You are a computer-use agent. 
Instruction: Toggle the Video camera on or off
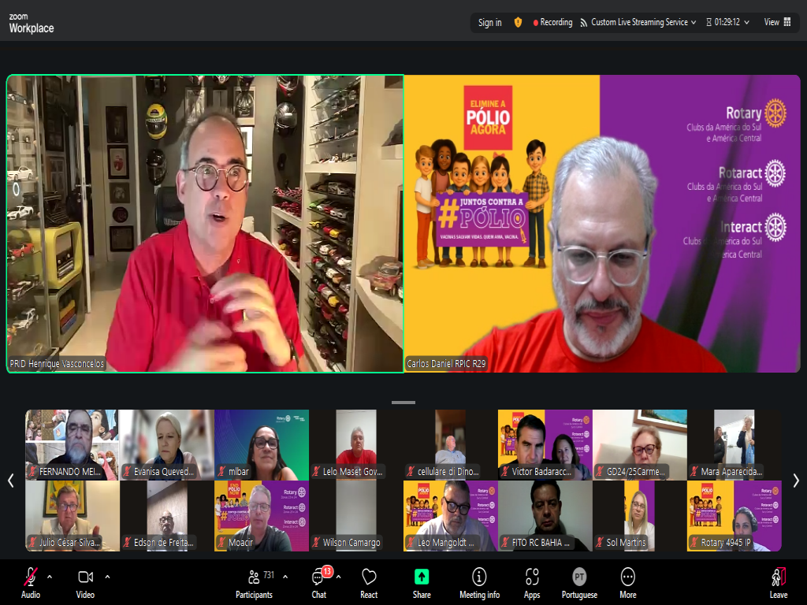tap(85, 583)
